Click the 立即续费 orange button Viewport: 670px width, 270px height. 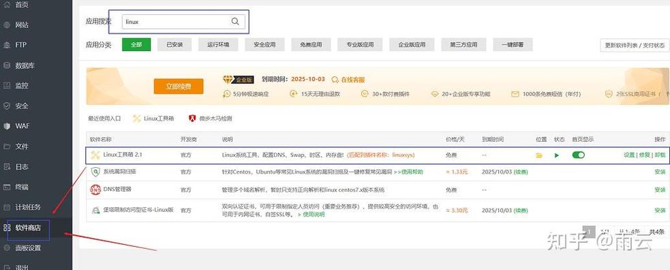(179, 87)
